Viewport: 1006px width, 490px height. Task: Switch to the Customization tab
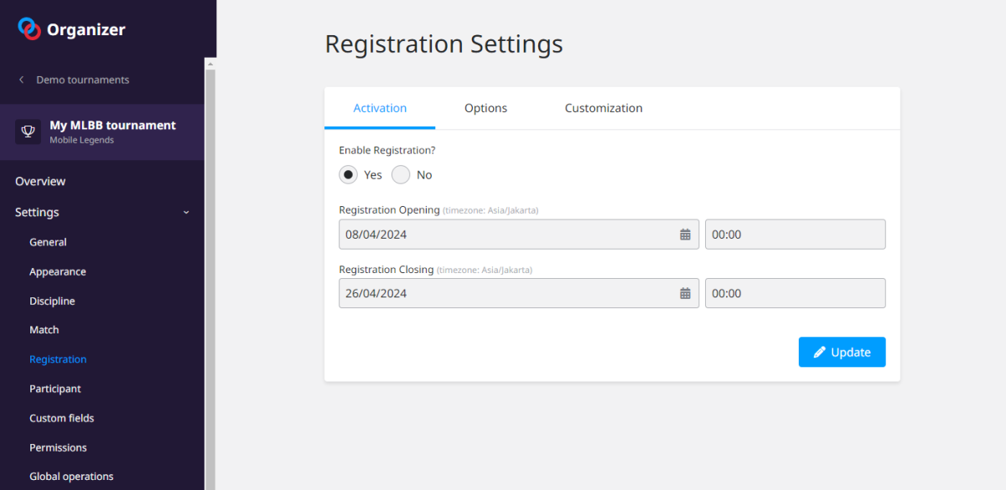tap(603, 108)
